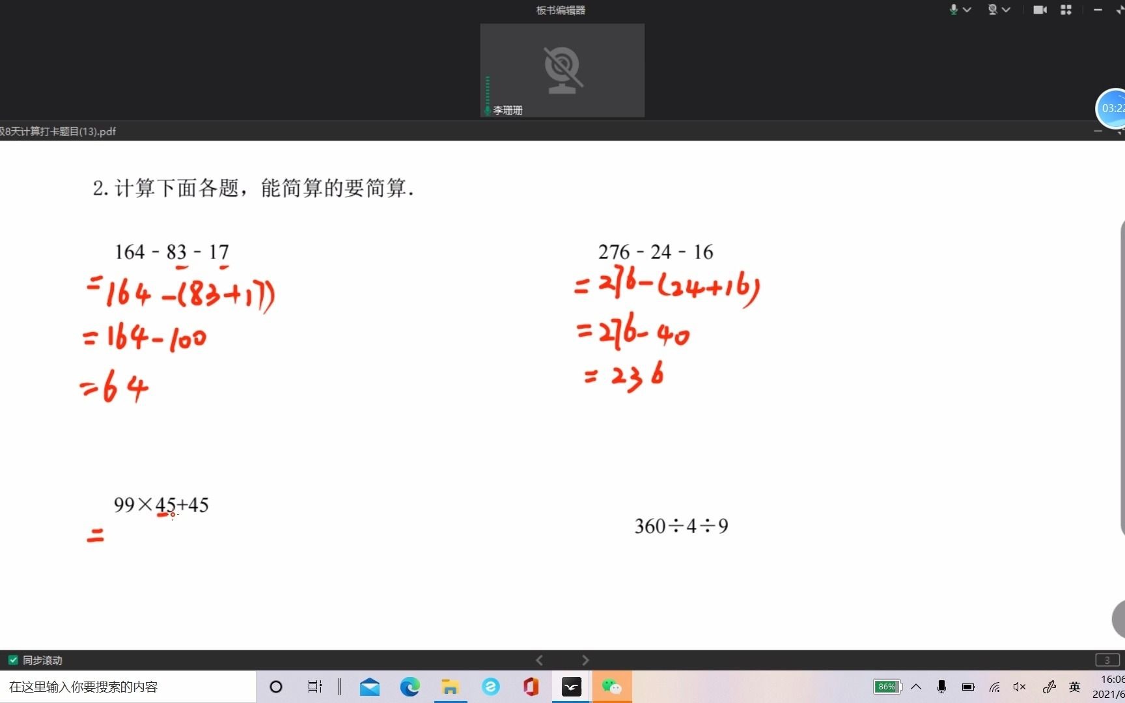1125x703 pixels.
Task: Open Microsoft Edge from the taskbar
Action: [410, 687]
